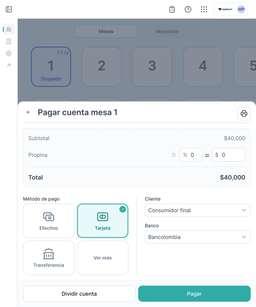Click the Propina label
Screen dimensions: 256x307
pos(38,155)
